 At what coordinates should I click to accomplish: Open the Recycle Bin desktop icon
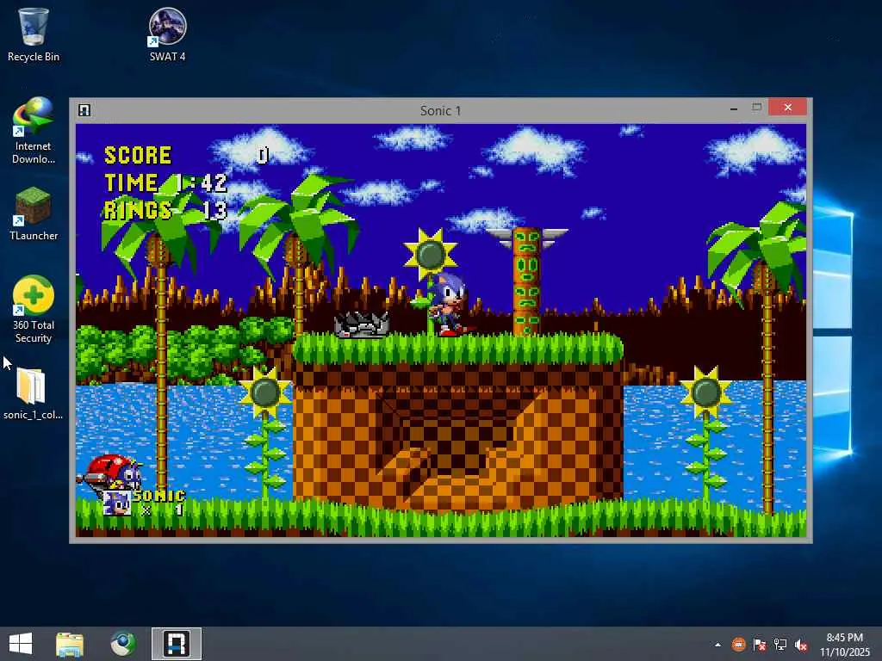coord(34,34)
